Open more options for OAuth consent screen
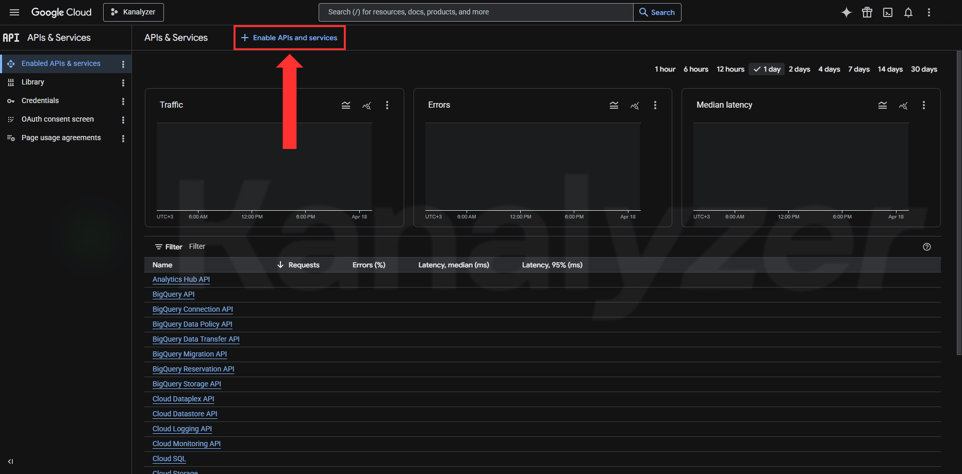Screen dimensions: 962x474 123,120
